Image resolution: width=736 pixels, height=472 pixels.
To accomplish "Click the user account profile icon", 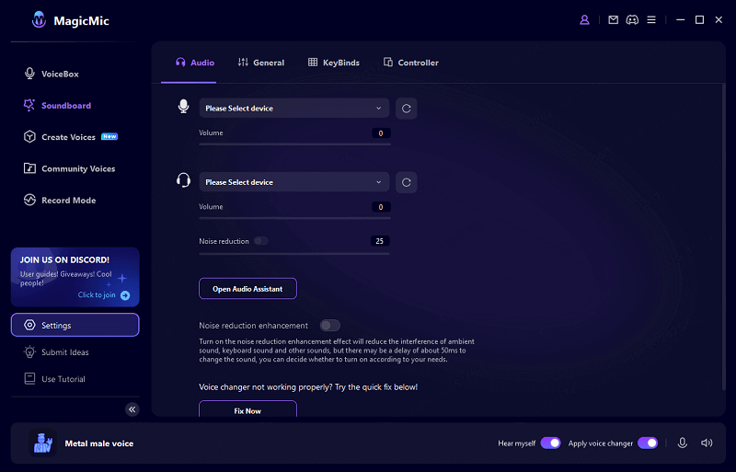I will click(584, 19).
